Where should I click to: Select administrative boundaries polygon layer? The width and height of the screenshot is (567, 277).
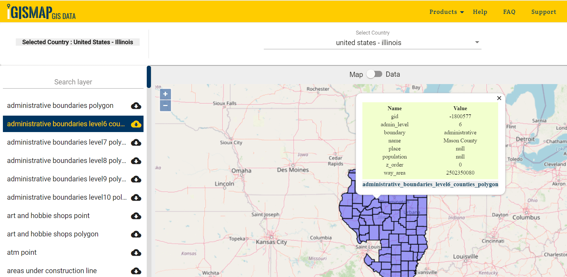tap(60, 106)
